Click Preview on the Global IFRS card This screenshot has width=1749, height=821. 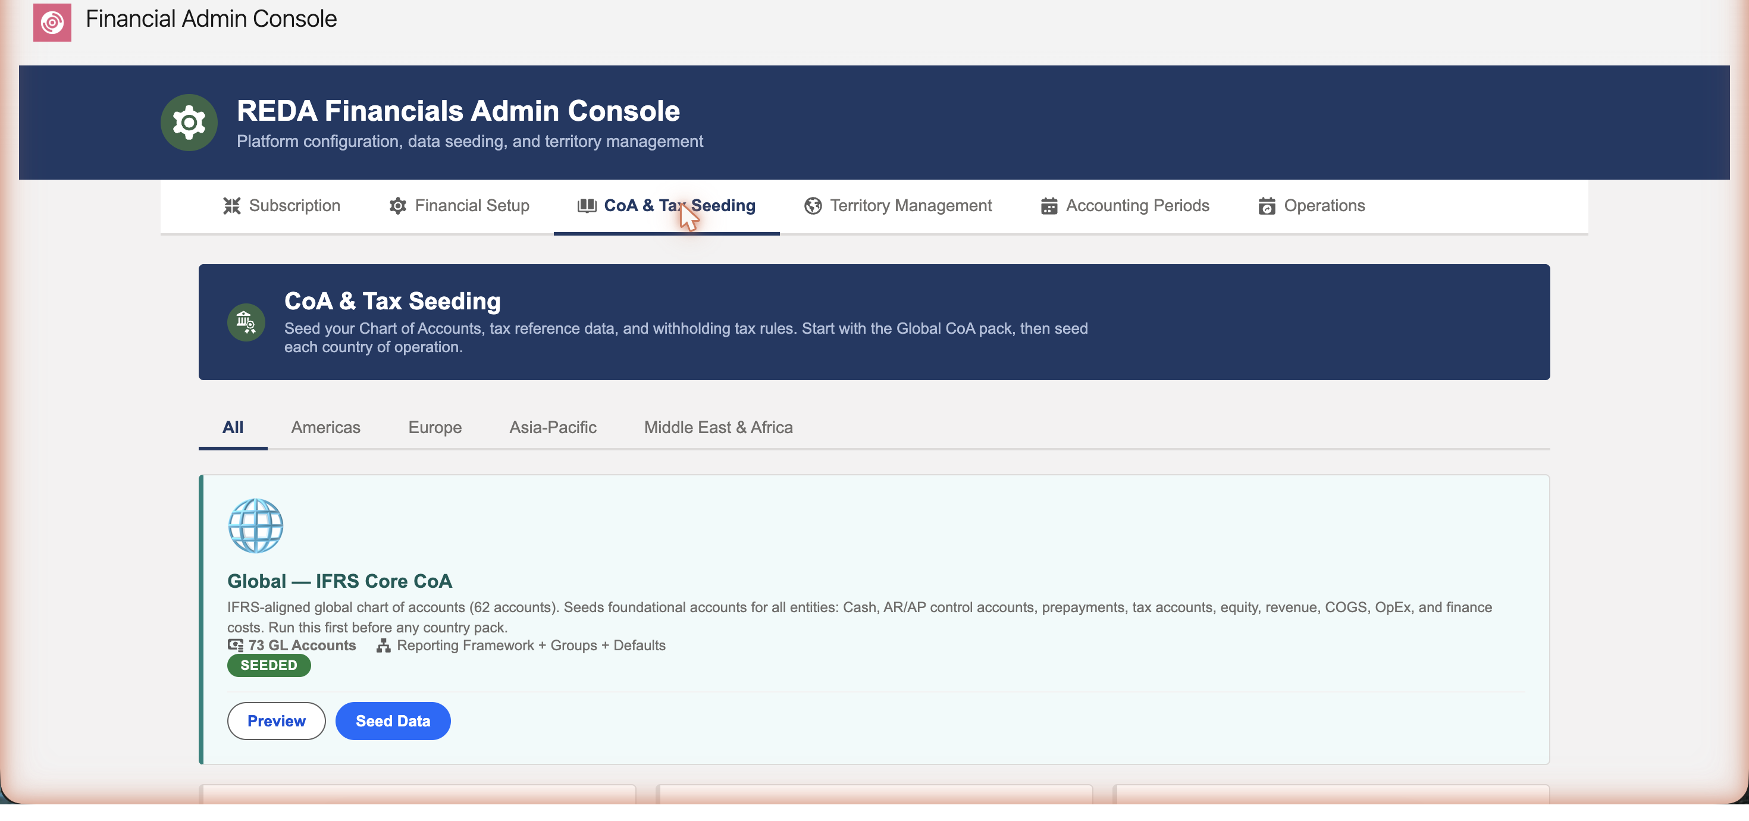[277, 720]
